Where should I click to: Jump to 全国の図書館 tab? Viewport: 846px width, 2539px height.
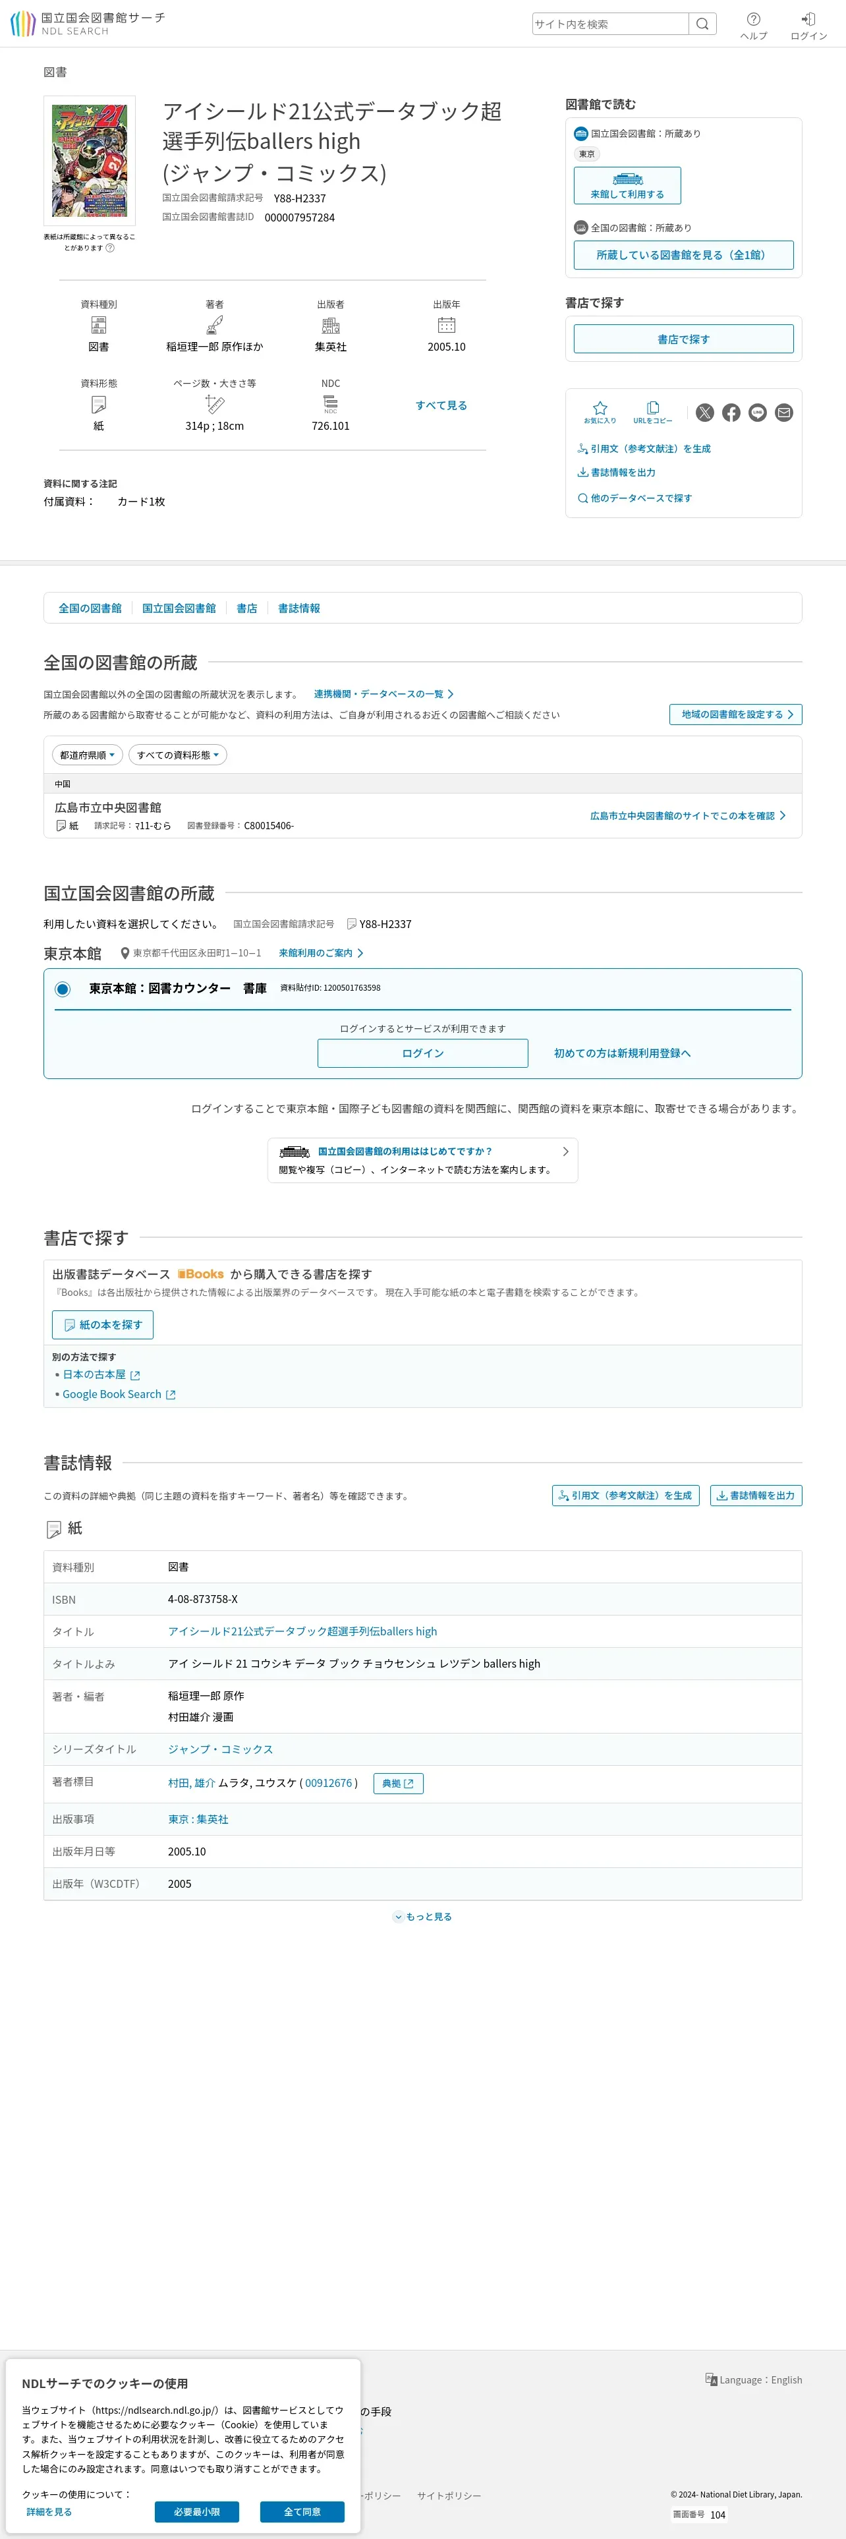[x=90, y=608]
